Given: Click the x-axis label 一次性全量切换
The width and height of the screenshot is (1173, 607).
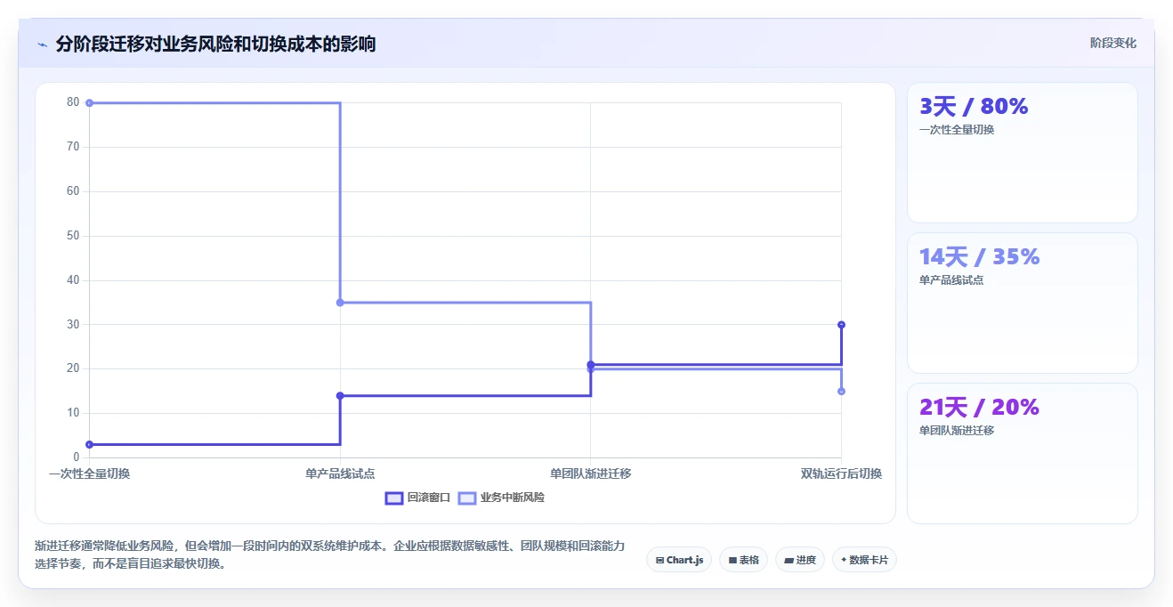Looking at the screenshot, I should [x=89, y=473].
